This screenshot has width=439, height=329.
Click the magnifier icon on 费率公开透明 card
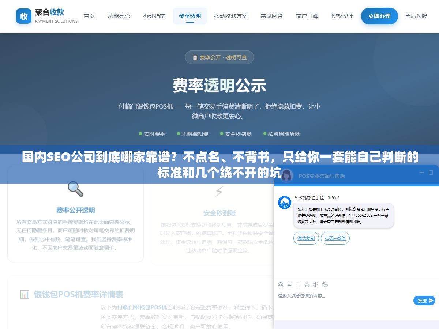[x=75, y=189]
